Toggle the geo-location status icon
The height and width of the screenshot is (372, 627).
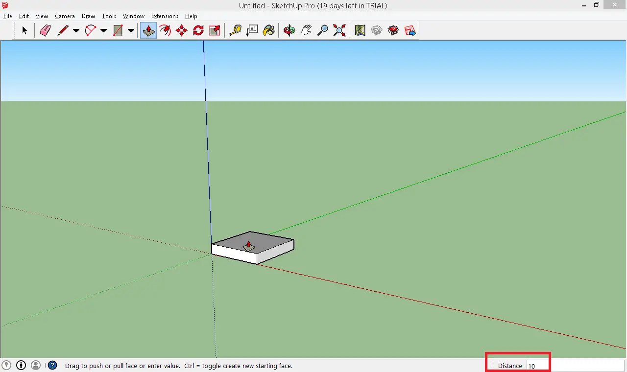tap(6, 365)
